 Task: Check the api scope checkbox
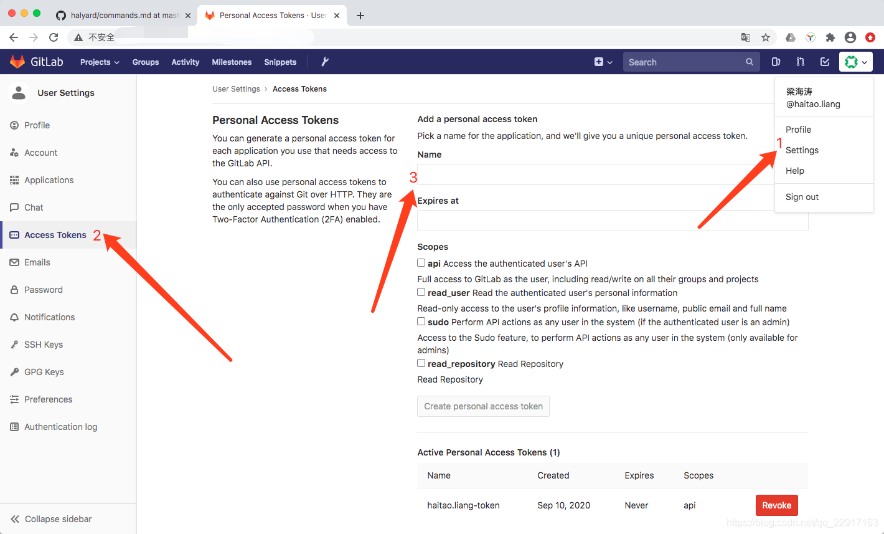(421, 263)
